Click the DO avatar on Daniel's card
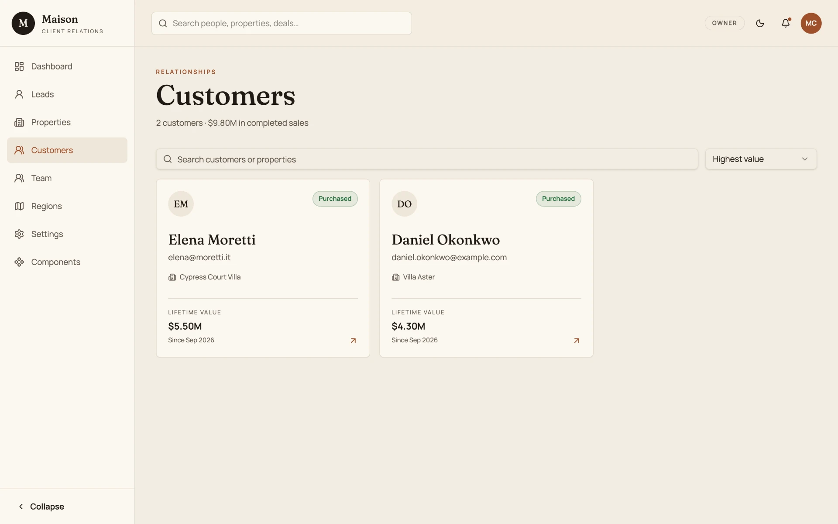This screenshot has width=838, height=524. click(404, 204)
